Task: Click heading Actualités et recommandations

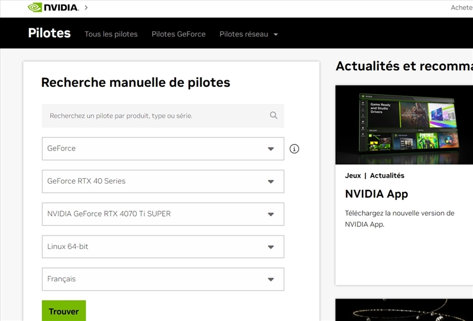Action: (x=404, y=66)
